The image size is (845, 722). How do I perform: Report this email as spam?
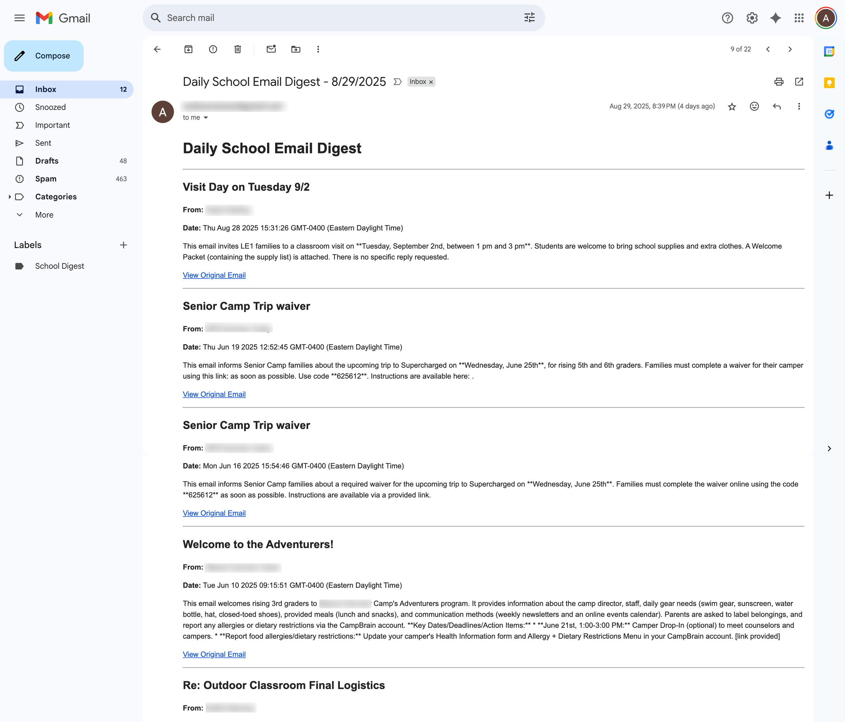(213, 49)
